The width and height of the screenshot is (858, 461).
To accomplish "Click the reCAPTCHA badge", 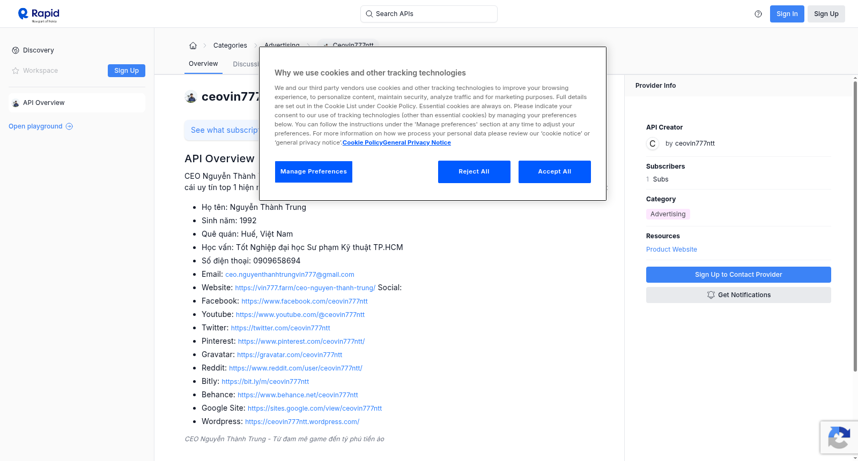I will (839, 437).
